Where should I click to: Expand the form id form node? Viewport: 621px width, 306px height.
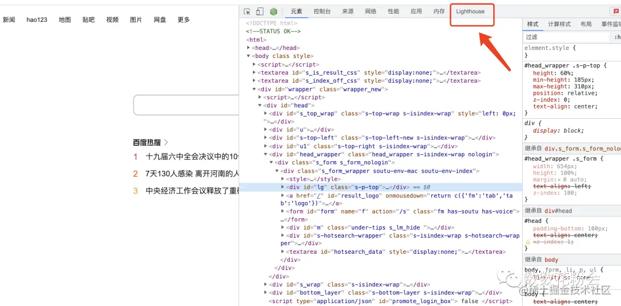[x=283, y=211]
